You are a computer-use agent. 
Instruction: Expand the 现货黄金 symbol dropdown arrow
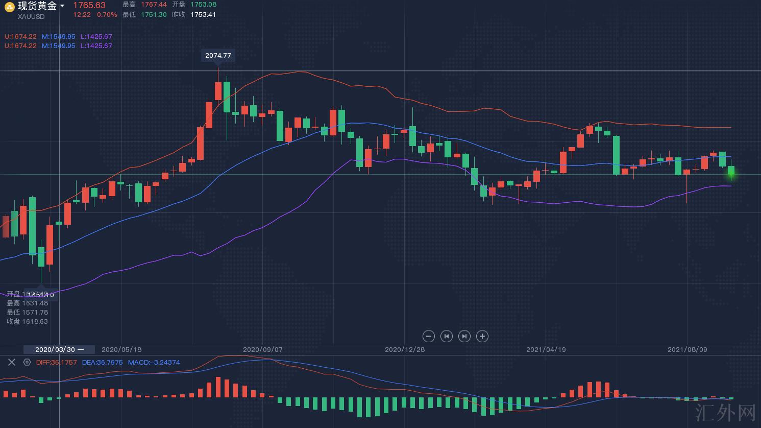tap(62, 6)
